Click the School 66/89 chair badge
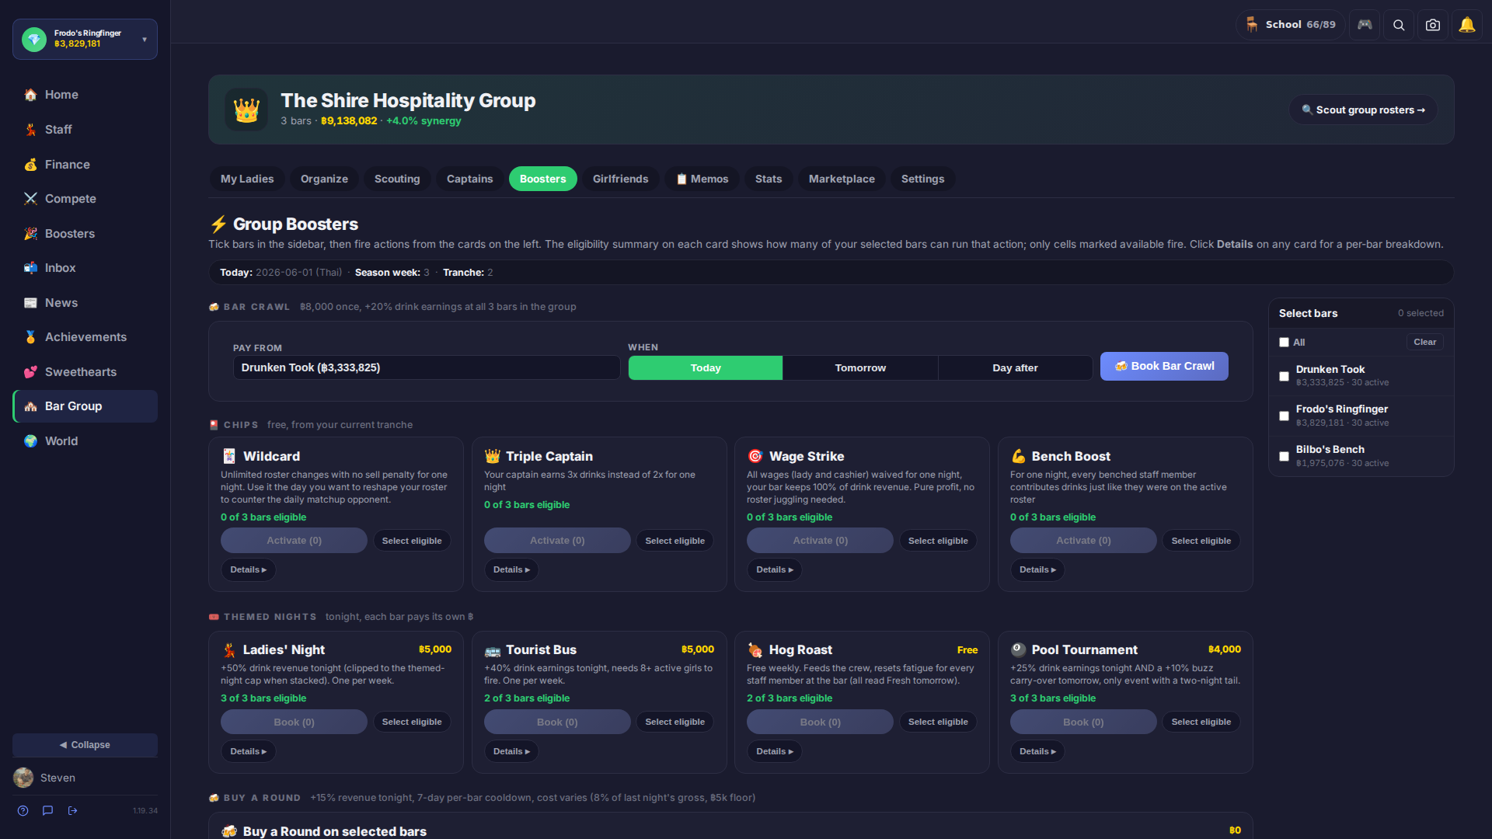Image resolution: width=1492 pixels, height=839 pixels. point(1291,25)
